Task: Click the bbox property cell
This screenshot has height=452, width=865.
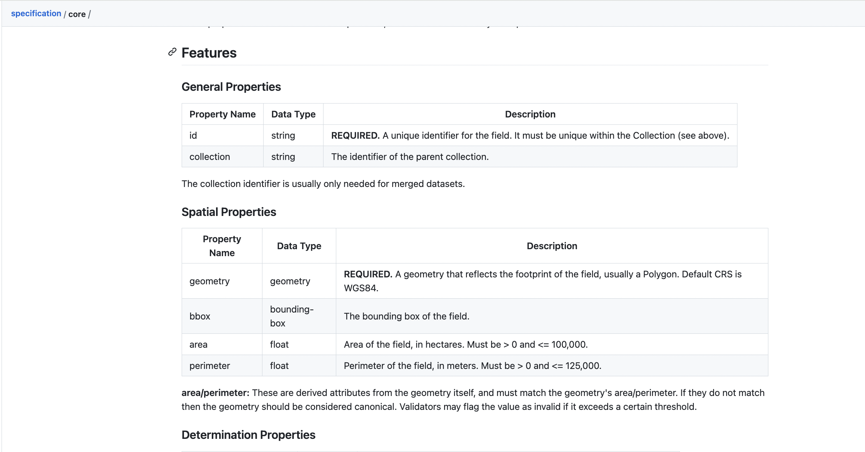Action: (200, 316)
